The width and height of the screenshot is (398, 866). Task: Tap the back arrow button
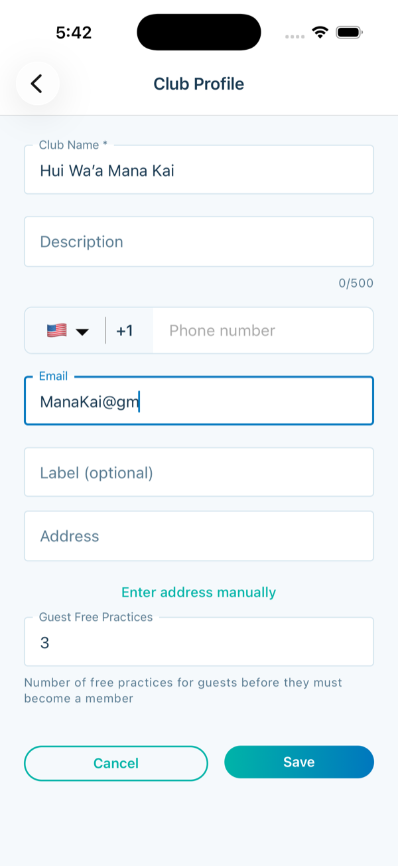(38, 84)
